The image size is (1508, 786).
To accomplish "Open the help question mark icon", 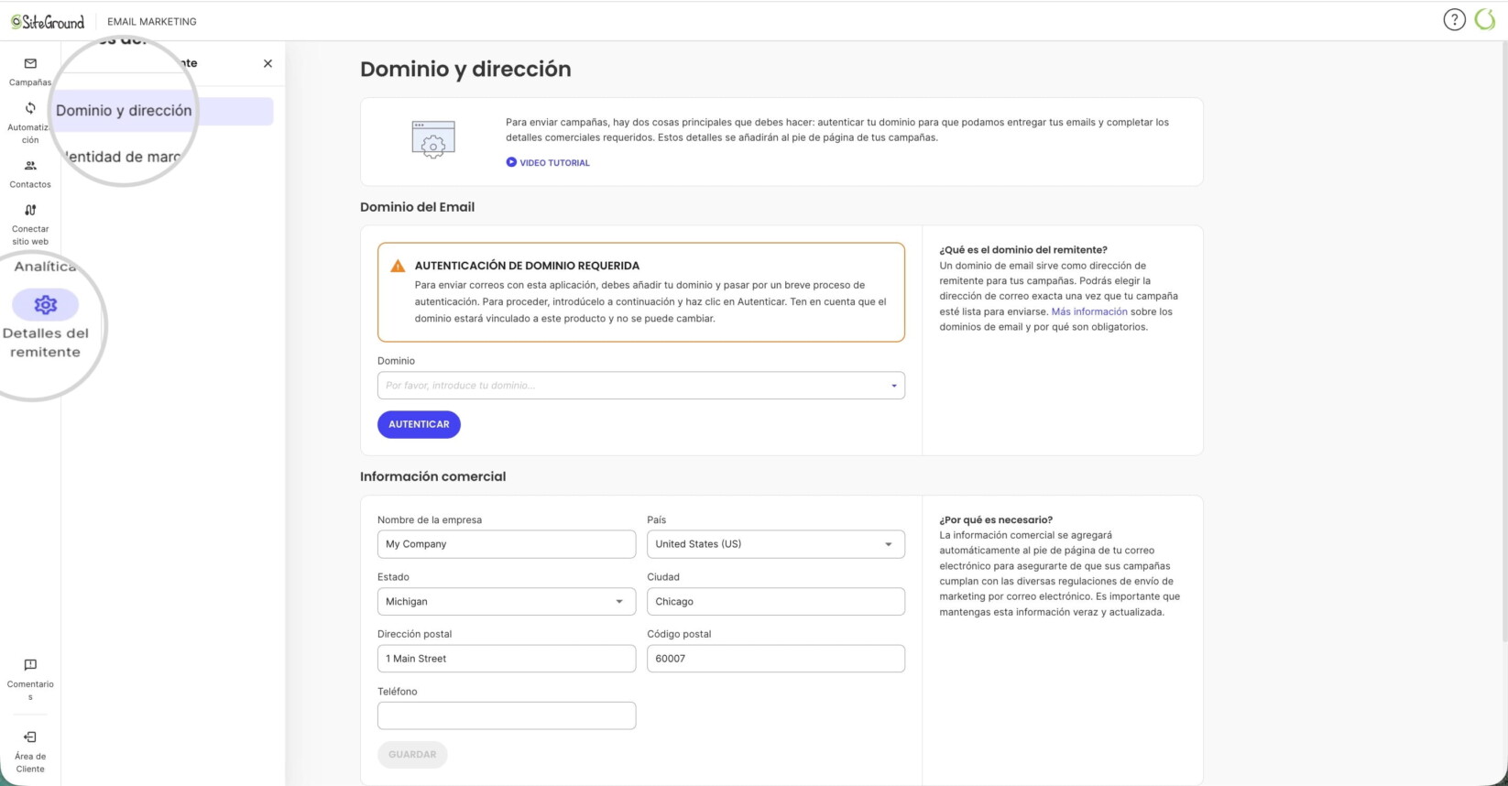I will (x=1454, y=20).
